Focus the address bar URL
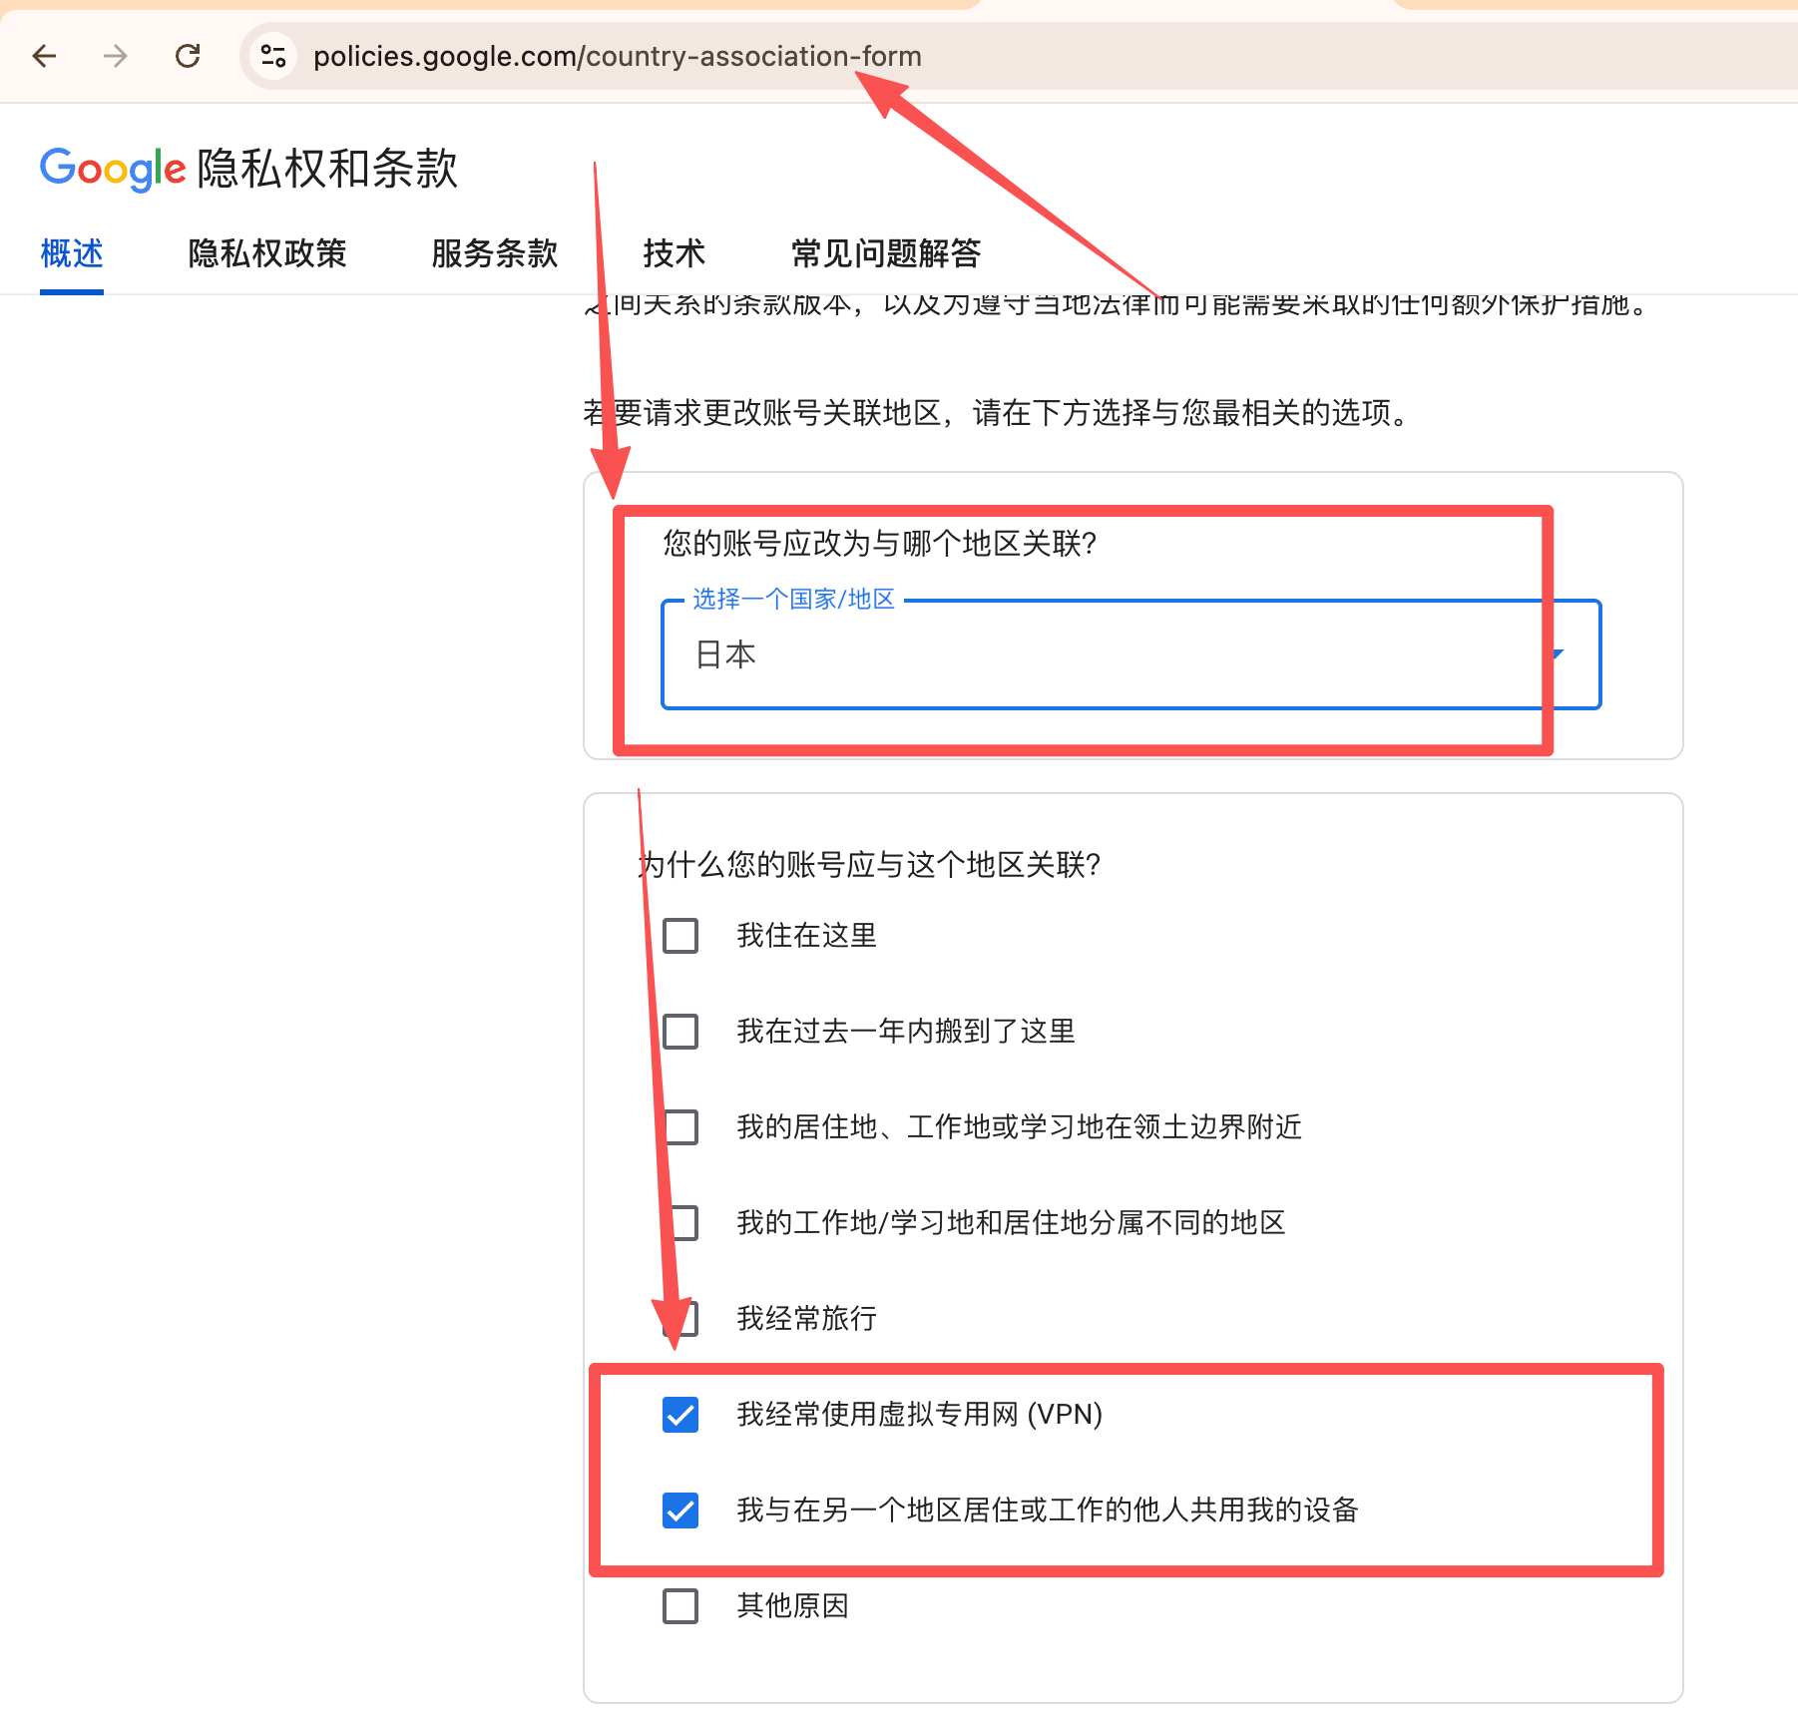 tap(618, 56)
